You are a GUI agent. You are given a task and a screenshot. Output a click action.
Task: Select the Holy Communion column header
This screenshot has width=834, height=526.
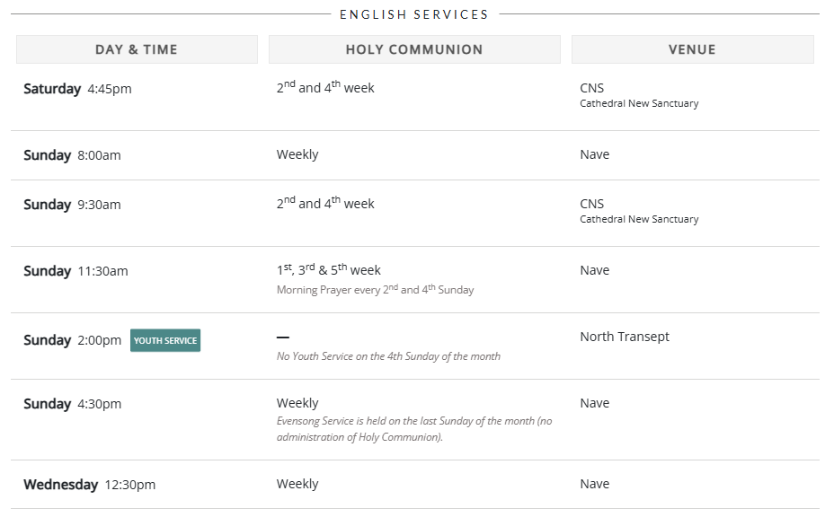tap(414, 49)
